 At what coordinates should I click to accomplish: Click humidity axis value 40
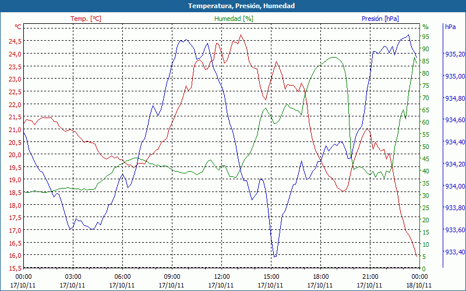426,171
